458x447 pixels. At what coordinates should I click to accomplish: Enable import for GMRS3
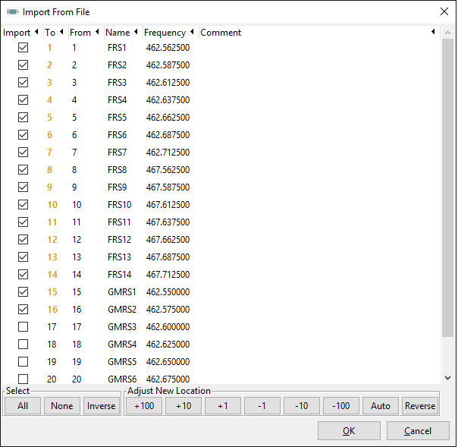23,327
